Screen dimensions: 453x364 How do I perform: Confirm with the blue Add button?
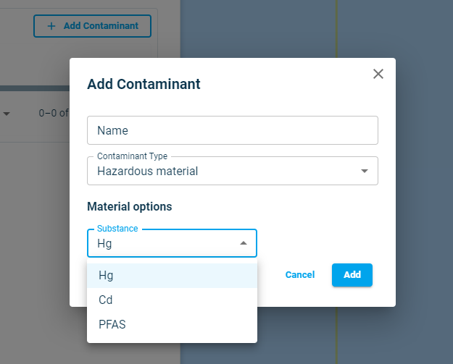(352, 275)
